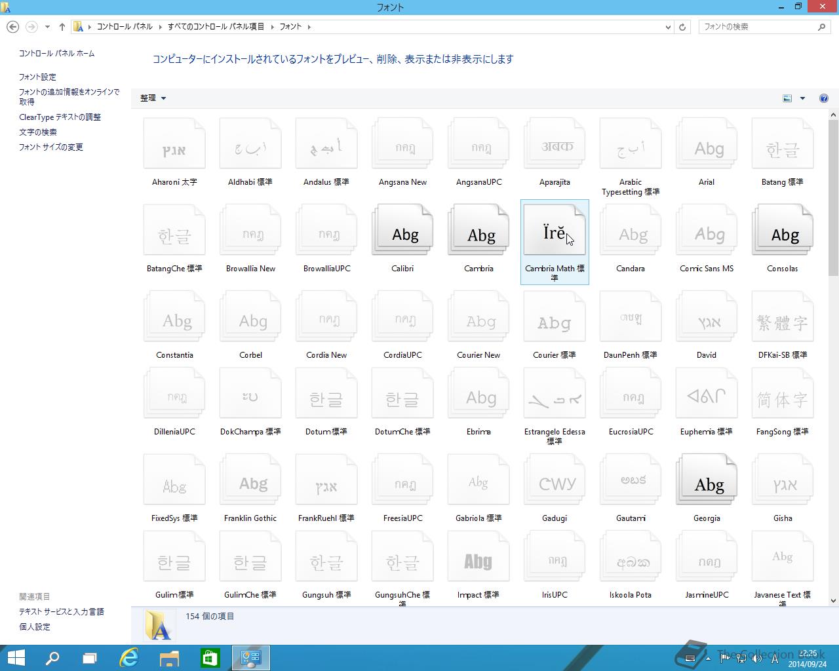Click scrollbar down arrow
839x671 pixels.
tap(833, 600)
